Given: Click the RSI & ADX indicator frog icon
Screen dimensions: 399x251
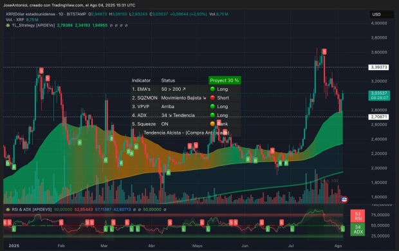Looking at the screenshot, I should [x=8, y=210].
